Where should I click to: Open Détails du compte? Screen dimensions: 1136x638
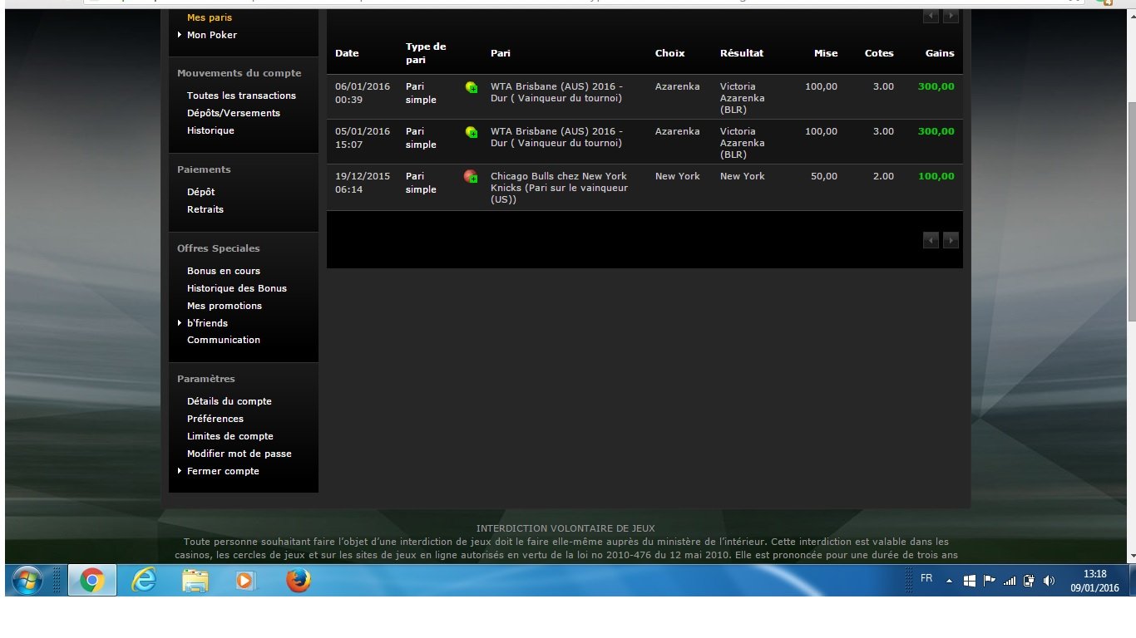tap(230, 401)
